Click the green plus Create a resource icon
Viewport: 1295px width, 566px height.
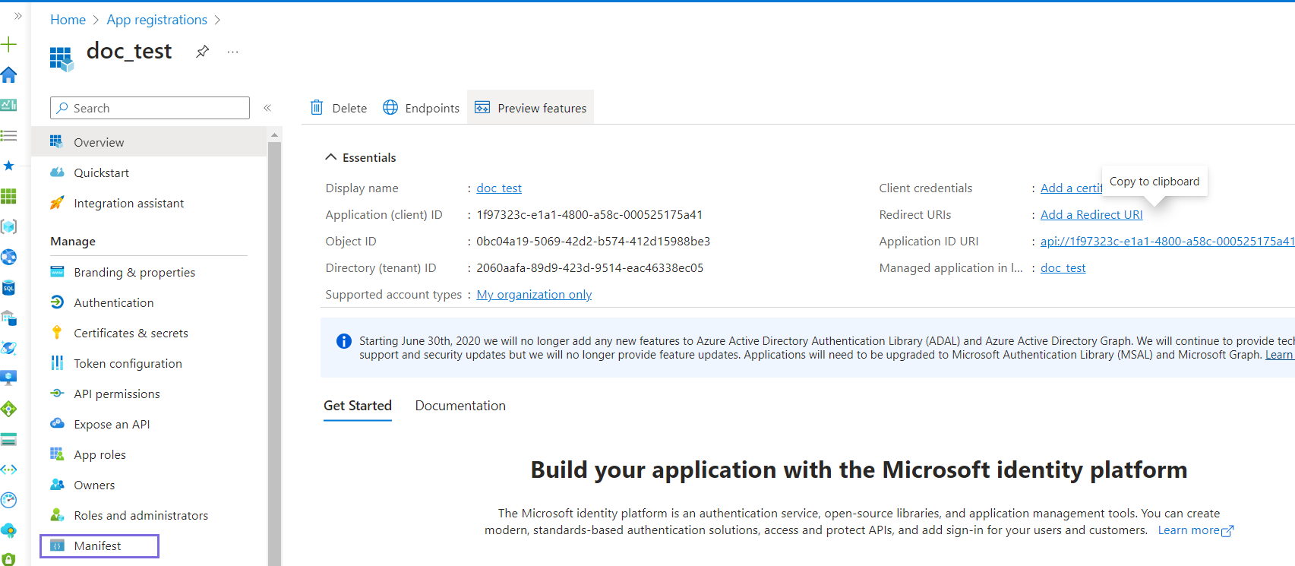[8, 44]
